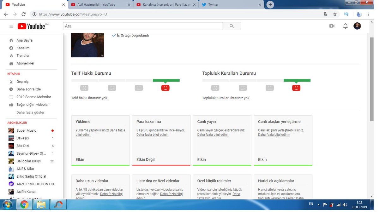The image size is (379, 212).
Task: Click the IQ extension icon
Action: [346, 14]
